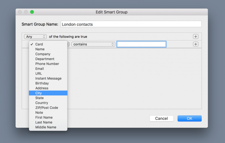Pick Last Name from the menu
The image size is (225, 143).
48,122
